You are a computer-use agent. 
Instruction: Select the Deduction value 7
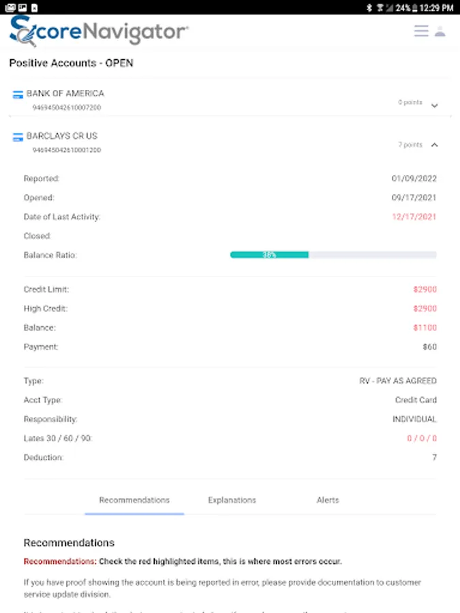coord(434,458)
